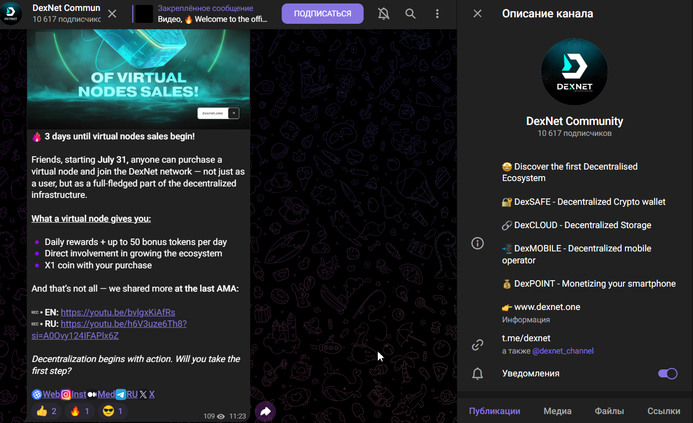693x423 pixels.
Task: Click the info circle icon in description
Action: [x=478, y=243]
